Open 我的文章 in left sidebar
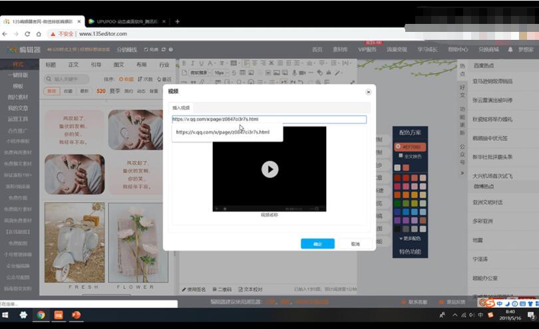539x329 pixels. [18, 108]
